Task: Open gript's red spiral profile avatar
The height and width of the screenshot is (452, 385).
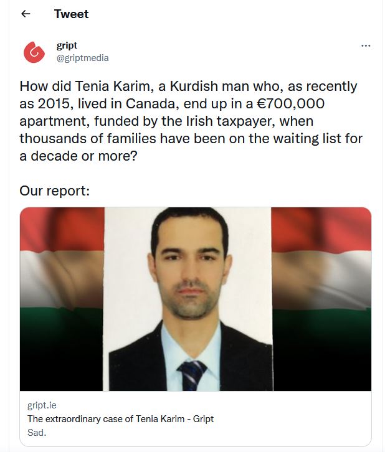Action: coord(34,52)
